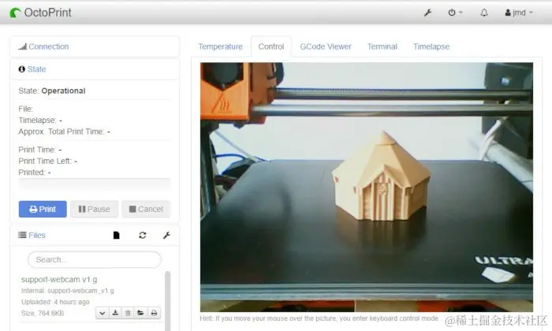Click the file list scrollbar
This screenshot has height=331, width=552.
167,301
